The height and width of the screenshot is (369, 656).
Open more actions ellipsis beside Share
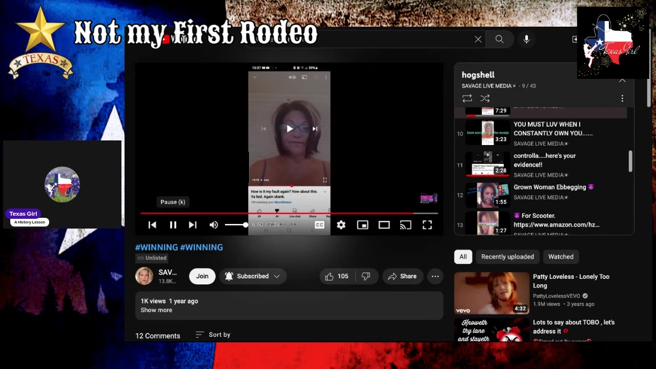point(435,276)
